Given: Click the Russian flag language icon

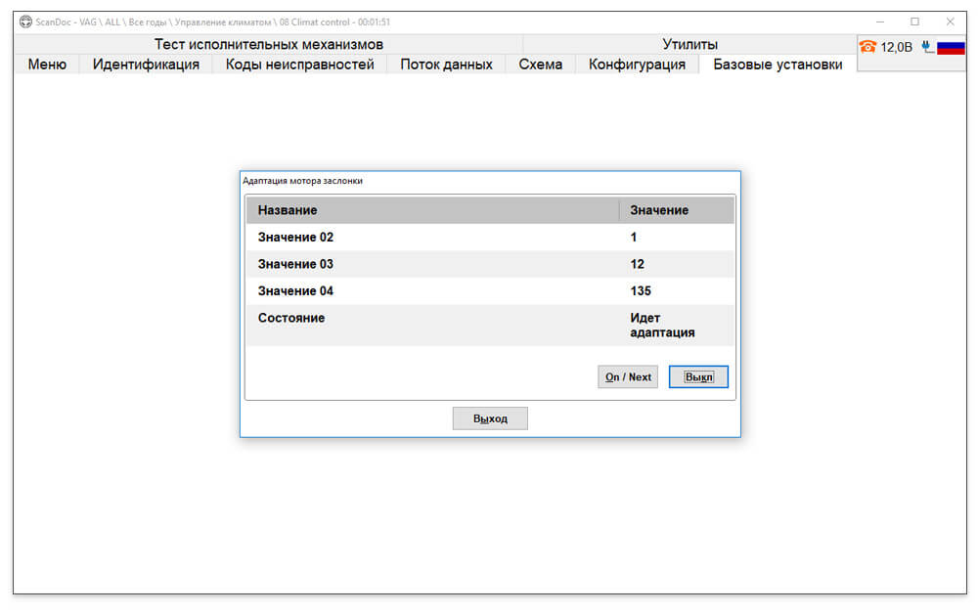Looking at the screenshot, I should coord(951,47).
